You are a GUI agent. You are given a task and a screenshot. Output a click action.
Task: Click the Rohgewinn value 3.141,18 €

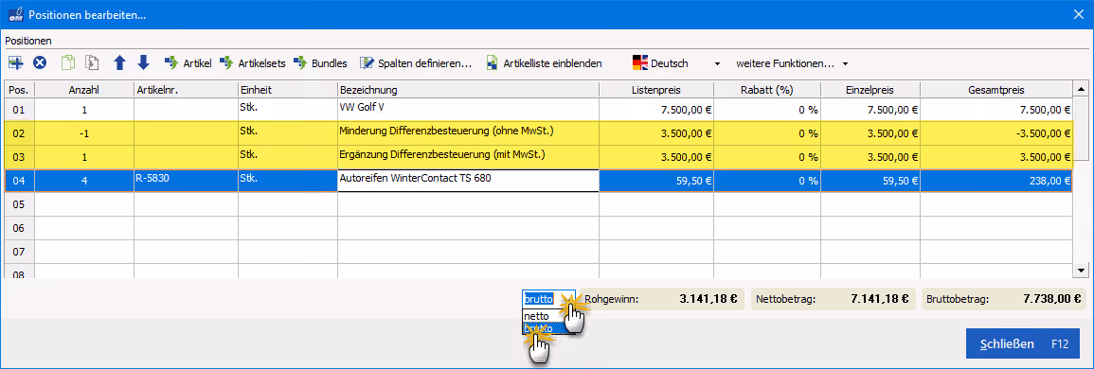click(708, 299)
